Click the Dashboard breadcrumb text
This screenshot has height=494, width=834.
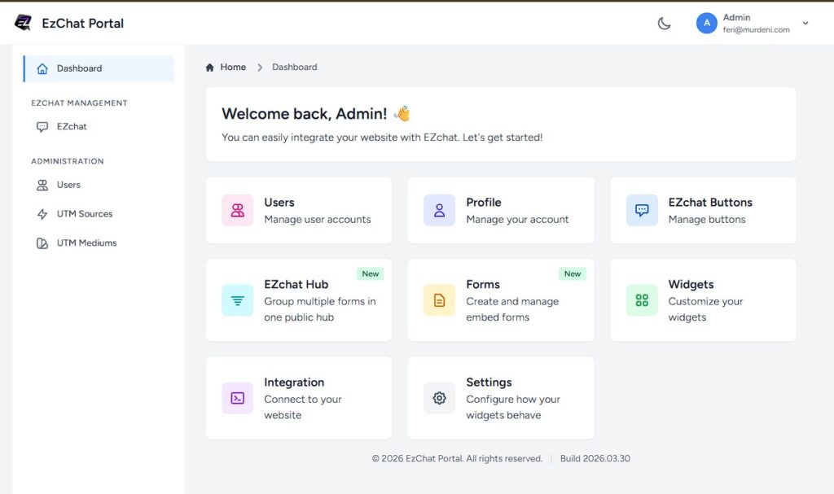(295, 68)
